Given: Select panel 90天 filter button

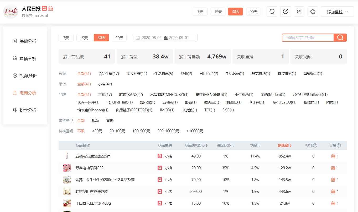Looking at the screenshot, I should point(119,38).
